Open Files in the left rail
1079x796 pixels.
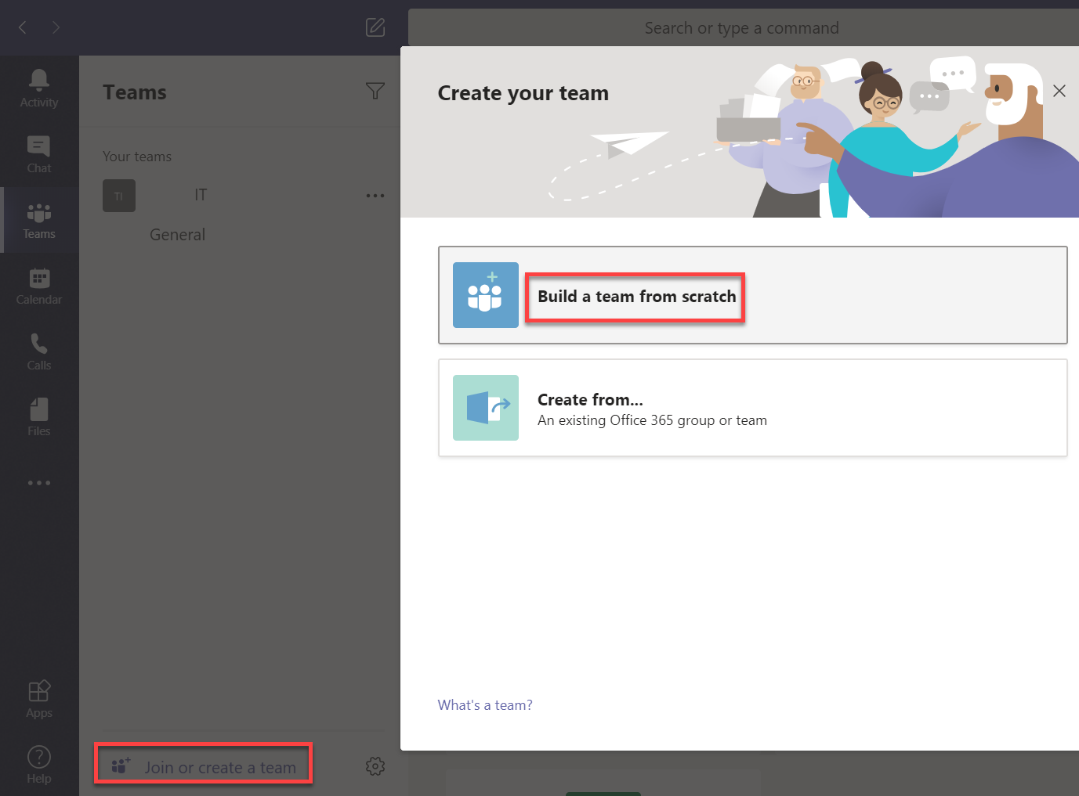pyautogui.click(x=39, y=417)
